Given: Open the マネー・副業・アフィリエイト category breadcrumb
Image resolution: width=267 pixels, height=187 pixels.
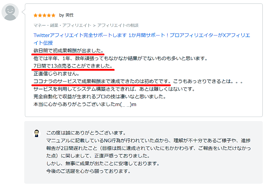Looking at the screenshot, I should click(x=62, y=25).
